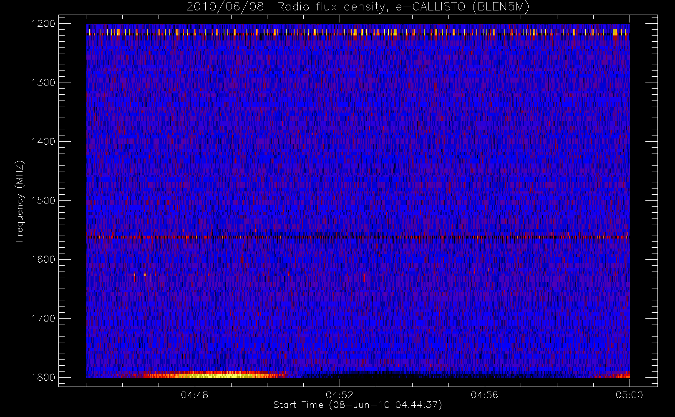Image resolution: width=675 pixels, height=417 pixels.
Task: Click the 1700 frequency tick label
Action: tap(43, 318)
